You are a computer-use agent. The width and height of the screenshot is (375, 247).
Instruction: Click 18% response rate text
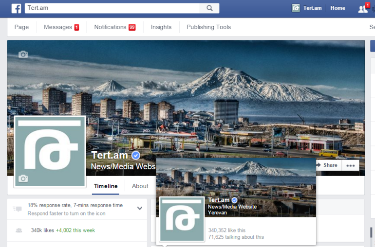click(75, 205)
